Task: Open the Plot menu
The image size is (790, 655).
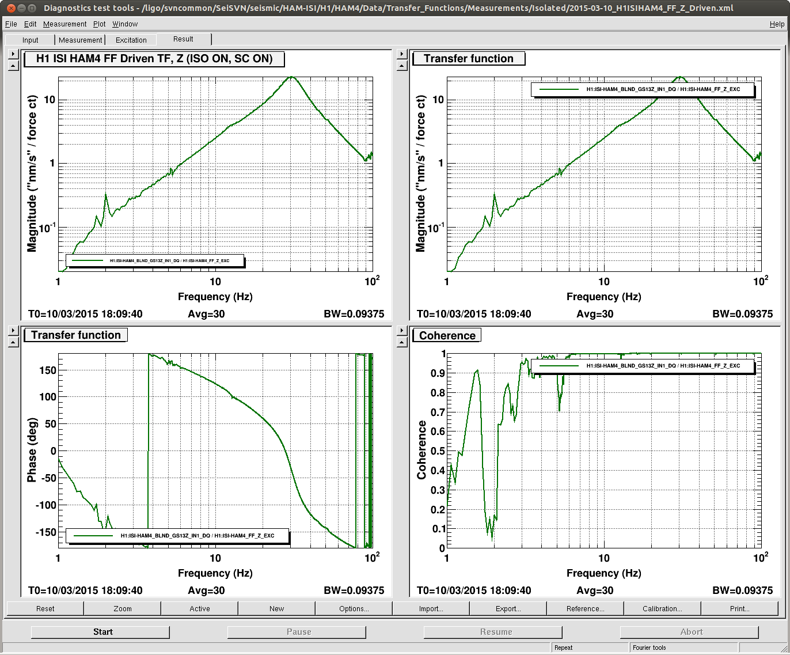Action: point(99,24)
